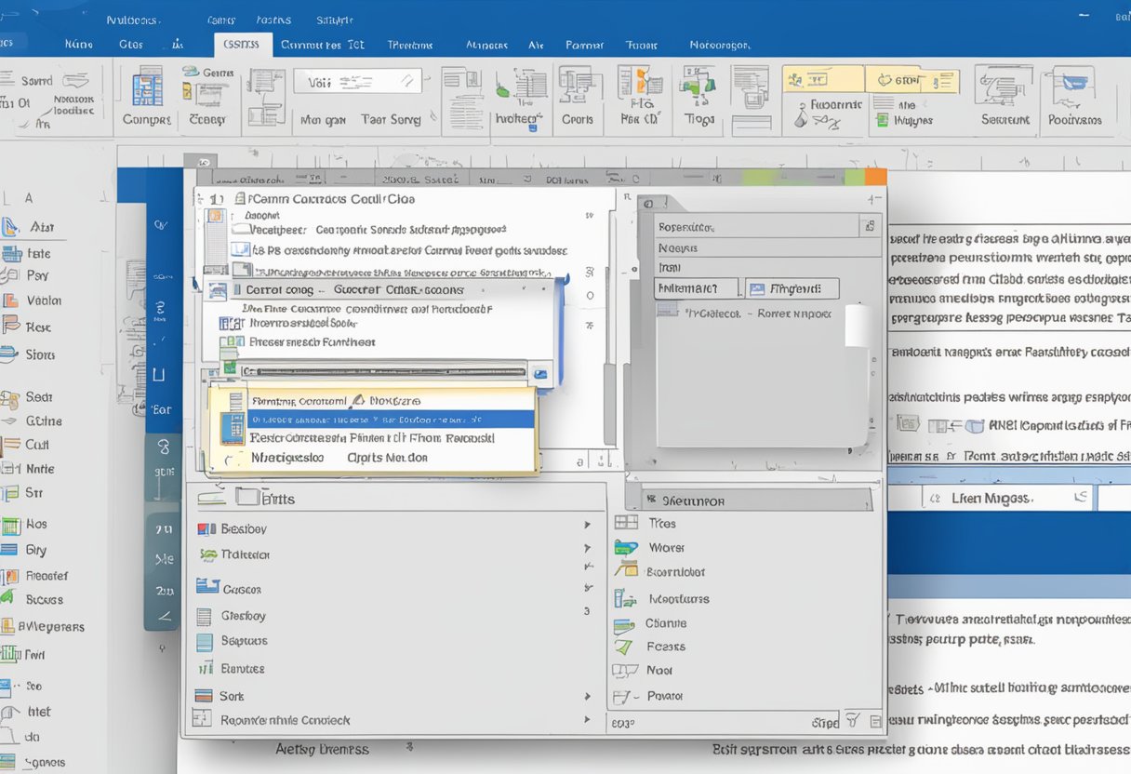Screen dimensions: 1131x774
Task: Click the Compas icon in the ribbon
Action: 148,88
